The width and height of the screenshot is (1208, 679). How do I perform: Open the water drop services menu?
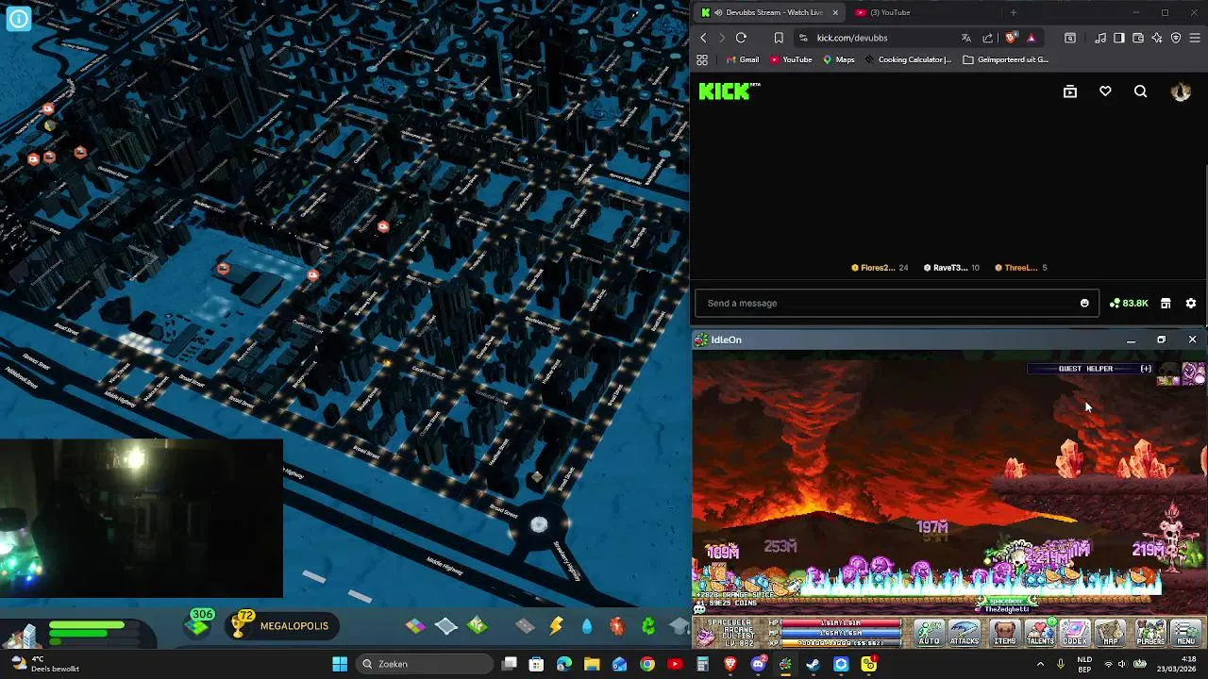click(x=587, y=625)
